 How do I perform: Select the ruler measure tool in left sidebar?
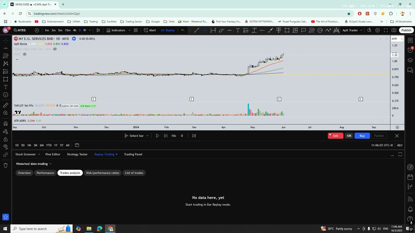pyautogui.click(x=6, y=105)
